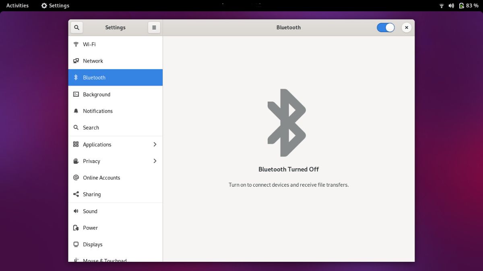The height and width of the screenshot is (271, 483).
Task: Select the Sound speaker icon
Action: pos(76,211)
